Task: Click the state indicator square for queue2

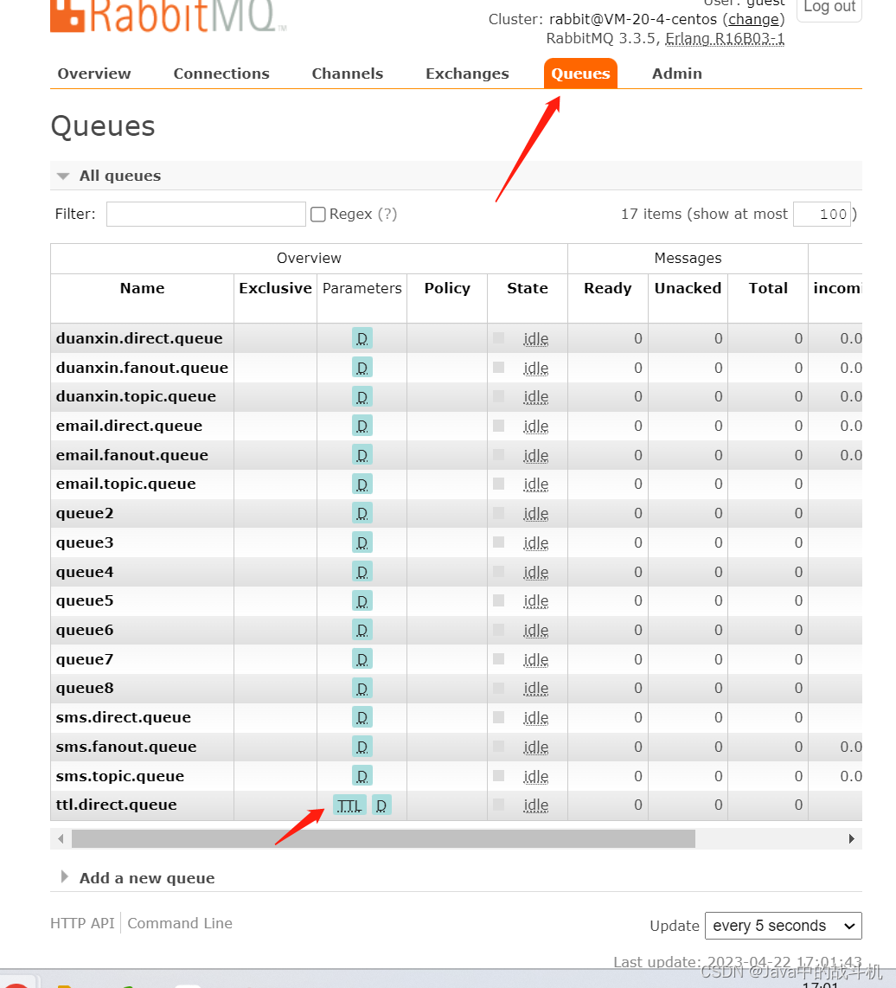Action: [x=498, y=513]
